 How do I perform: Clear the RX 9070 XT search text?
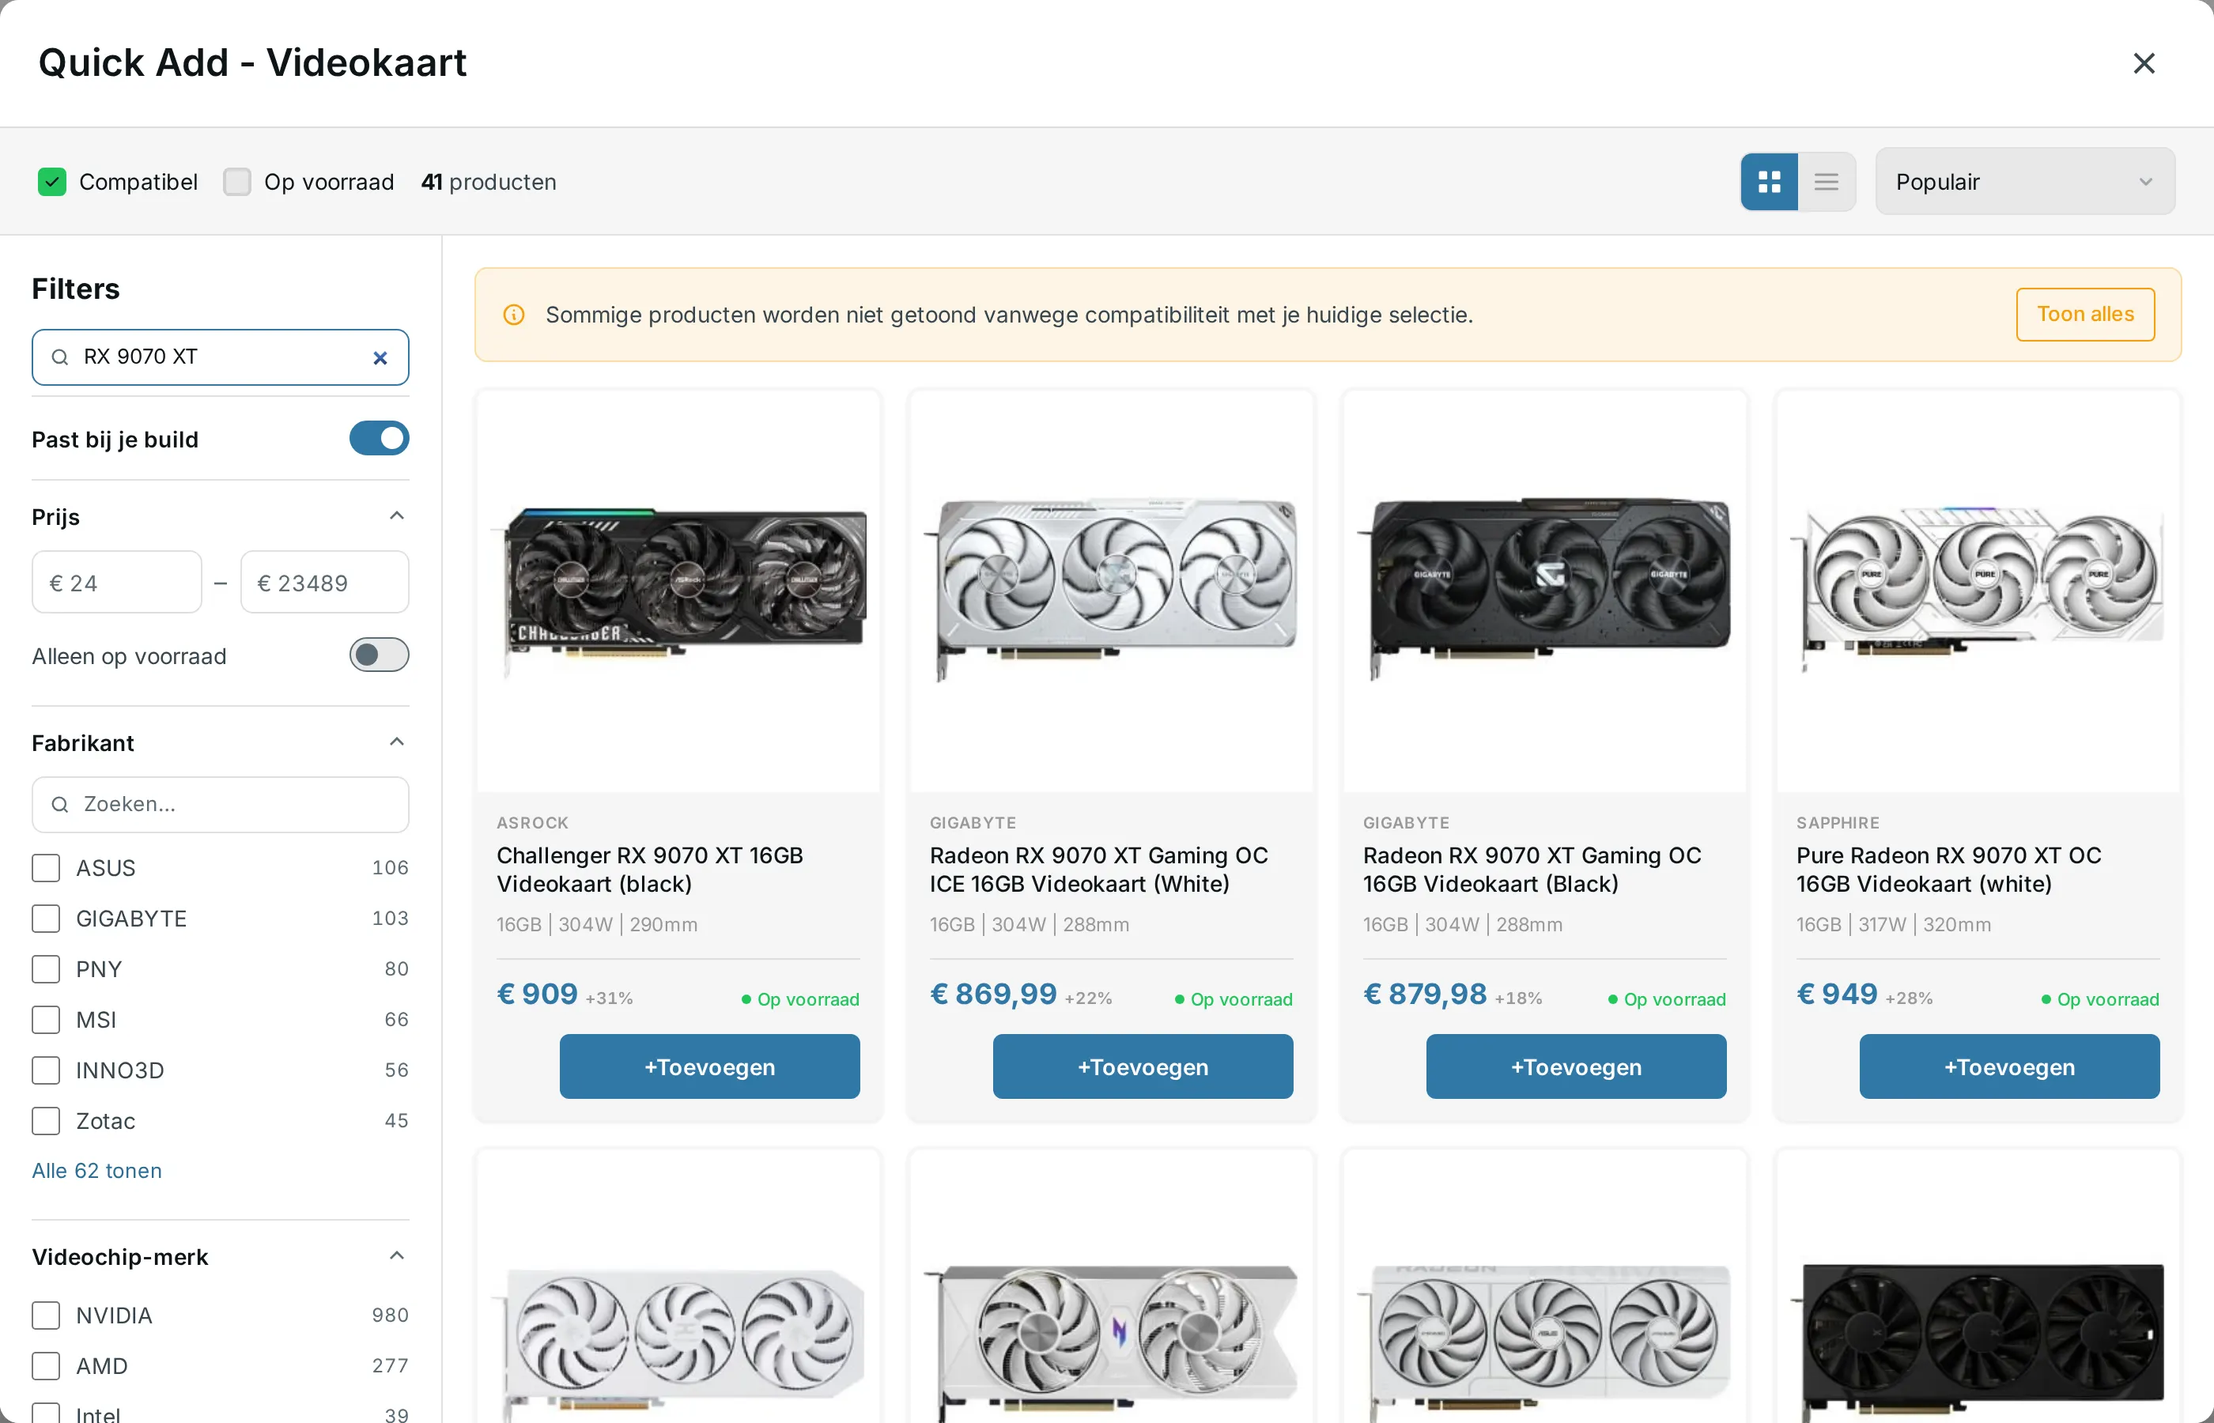(380, 357)
